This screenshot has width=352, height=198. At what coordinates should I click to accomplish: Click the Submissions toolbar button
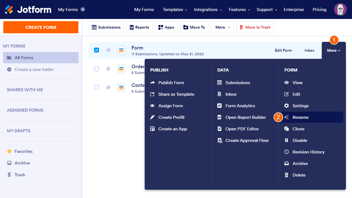[x=106, y=27]
